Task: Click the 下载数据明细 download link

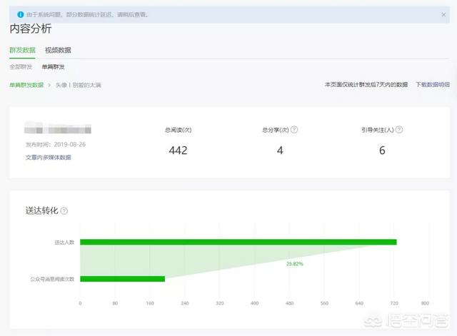Action: pos(433,85)
